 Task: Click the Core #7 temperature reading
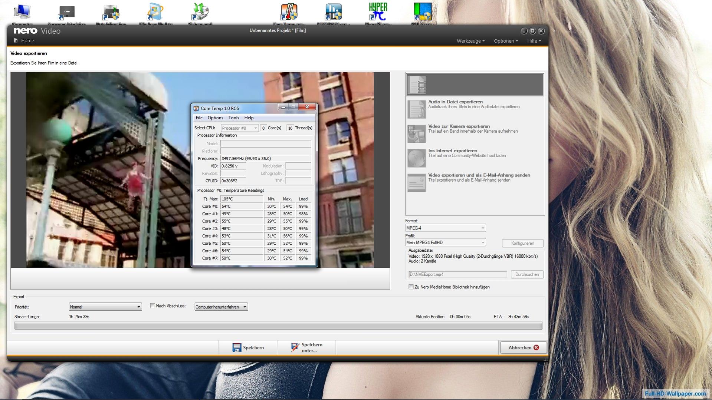click(x=242, y=258)
